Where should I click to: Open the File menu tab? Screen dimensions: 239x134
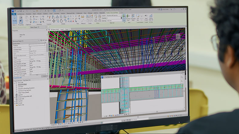coord(14,14)
